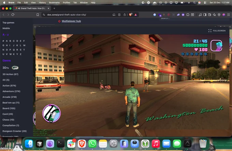Open the Arcade (218) genre
The width and height of the screenshot is (232, 151).
[10, 97]
